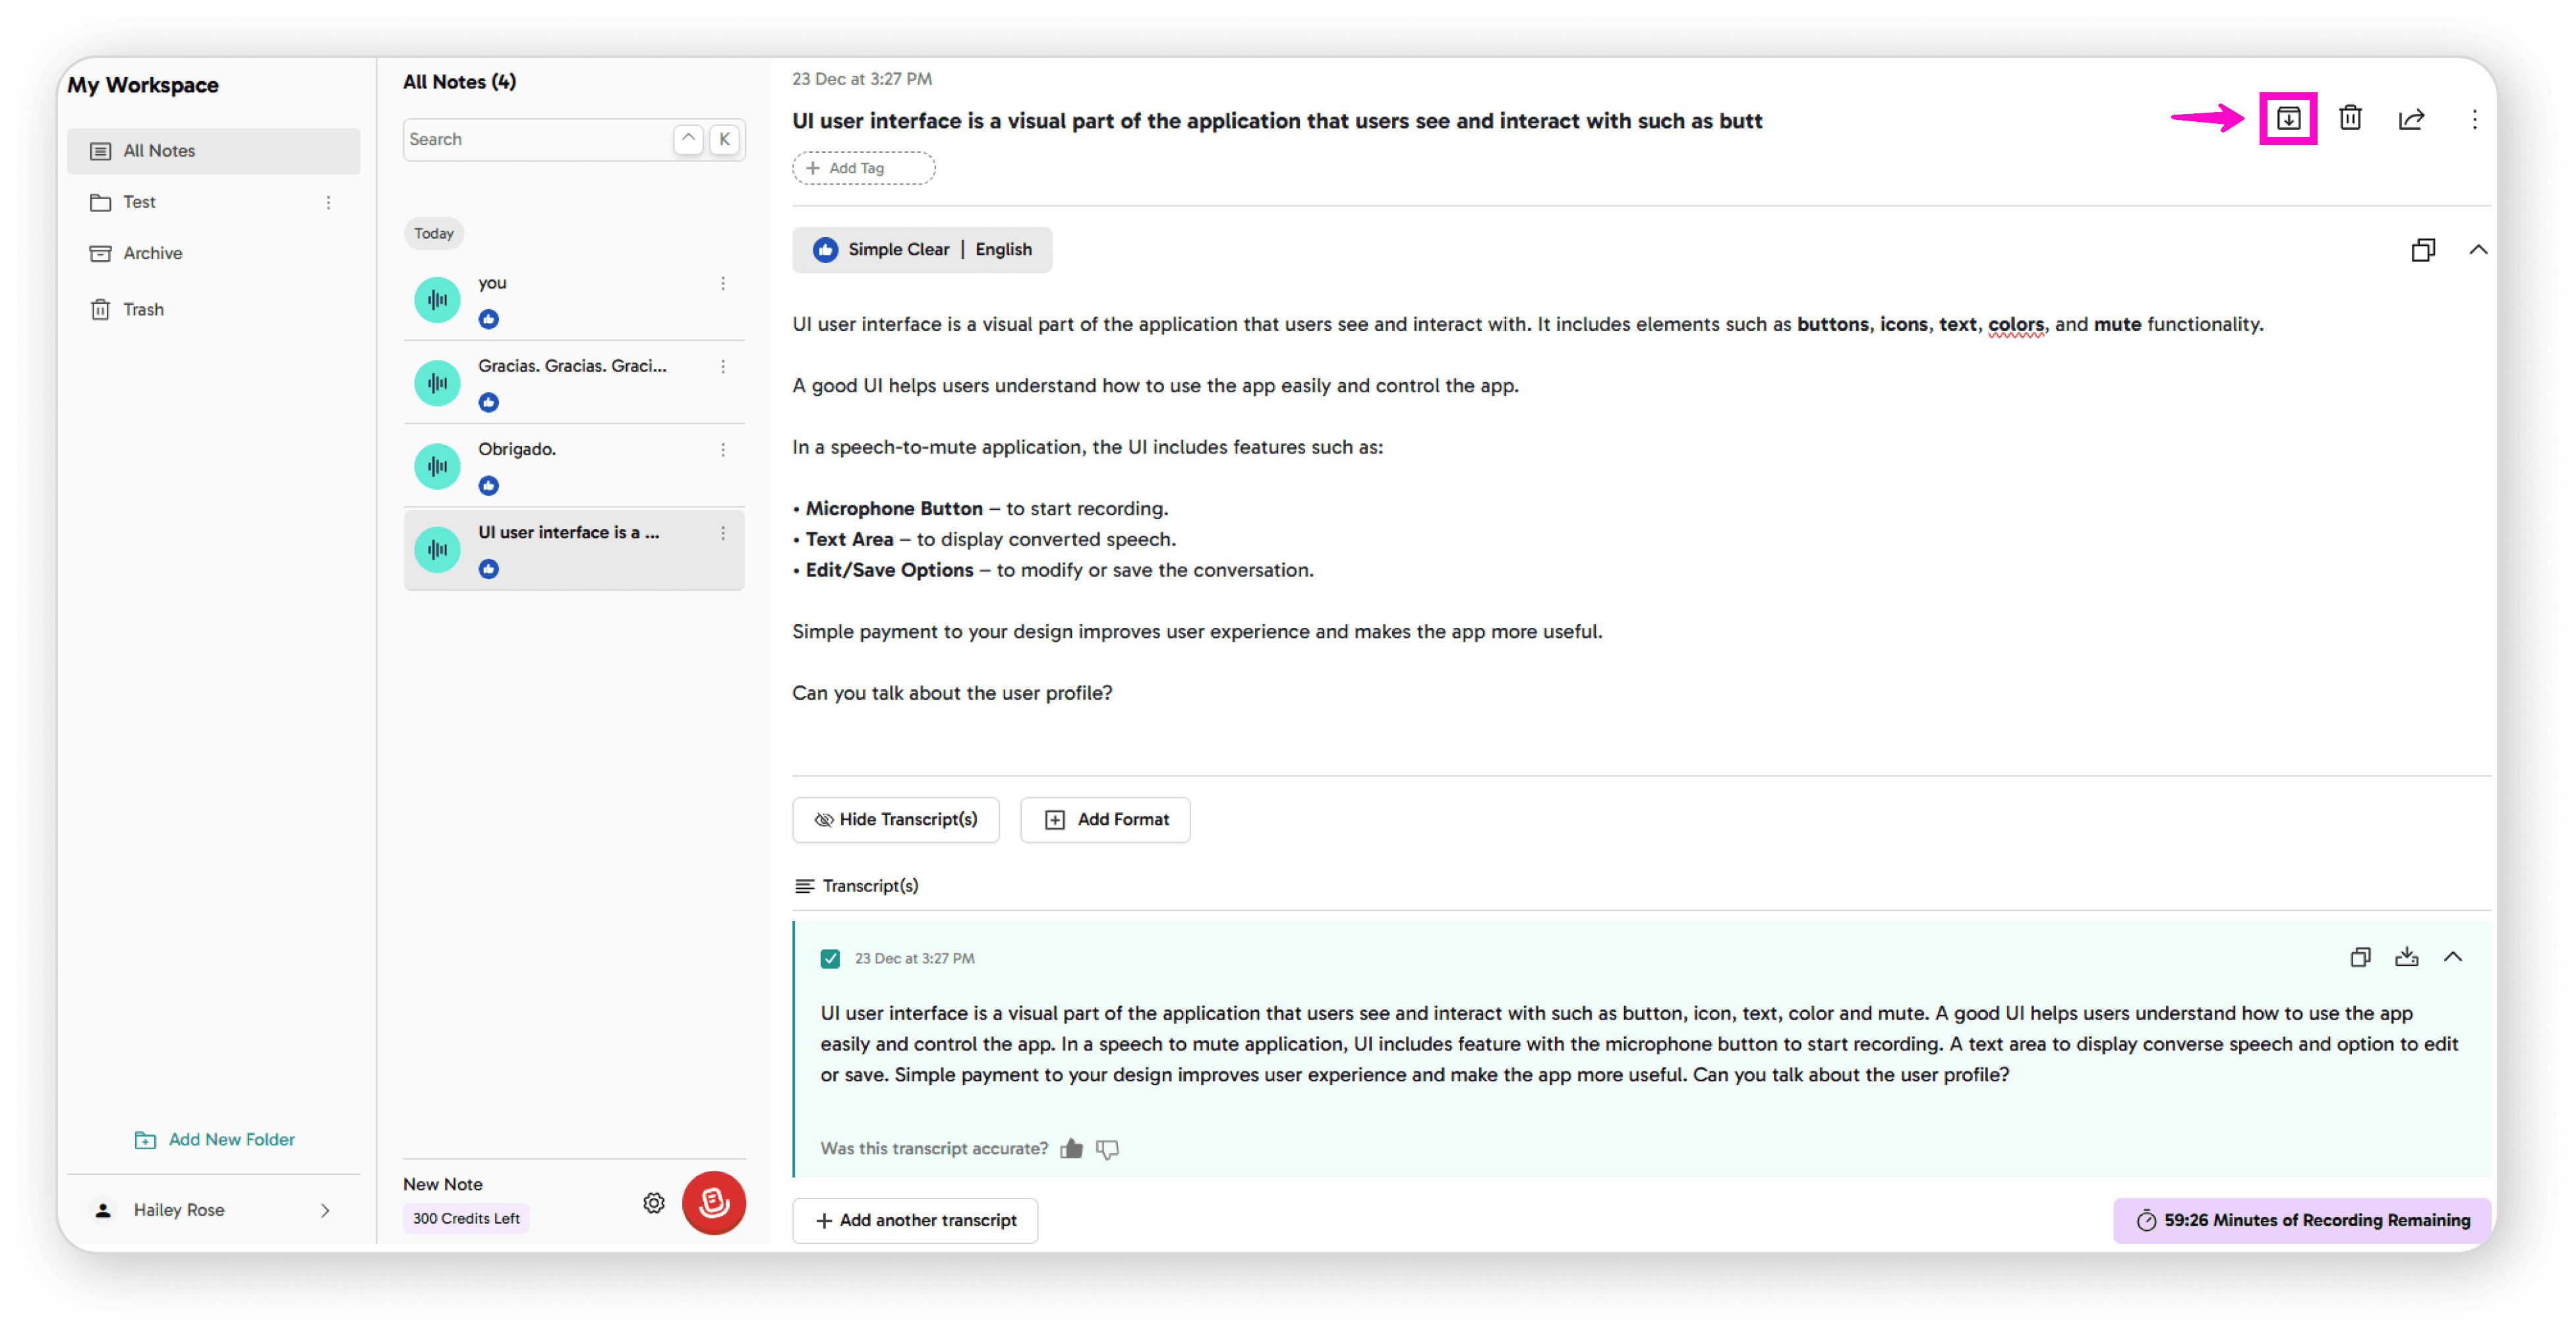This screenshot has width=2576, height=1331.
Task: Collapse the transcript block chevron
Action: (2452, 956)
